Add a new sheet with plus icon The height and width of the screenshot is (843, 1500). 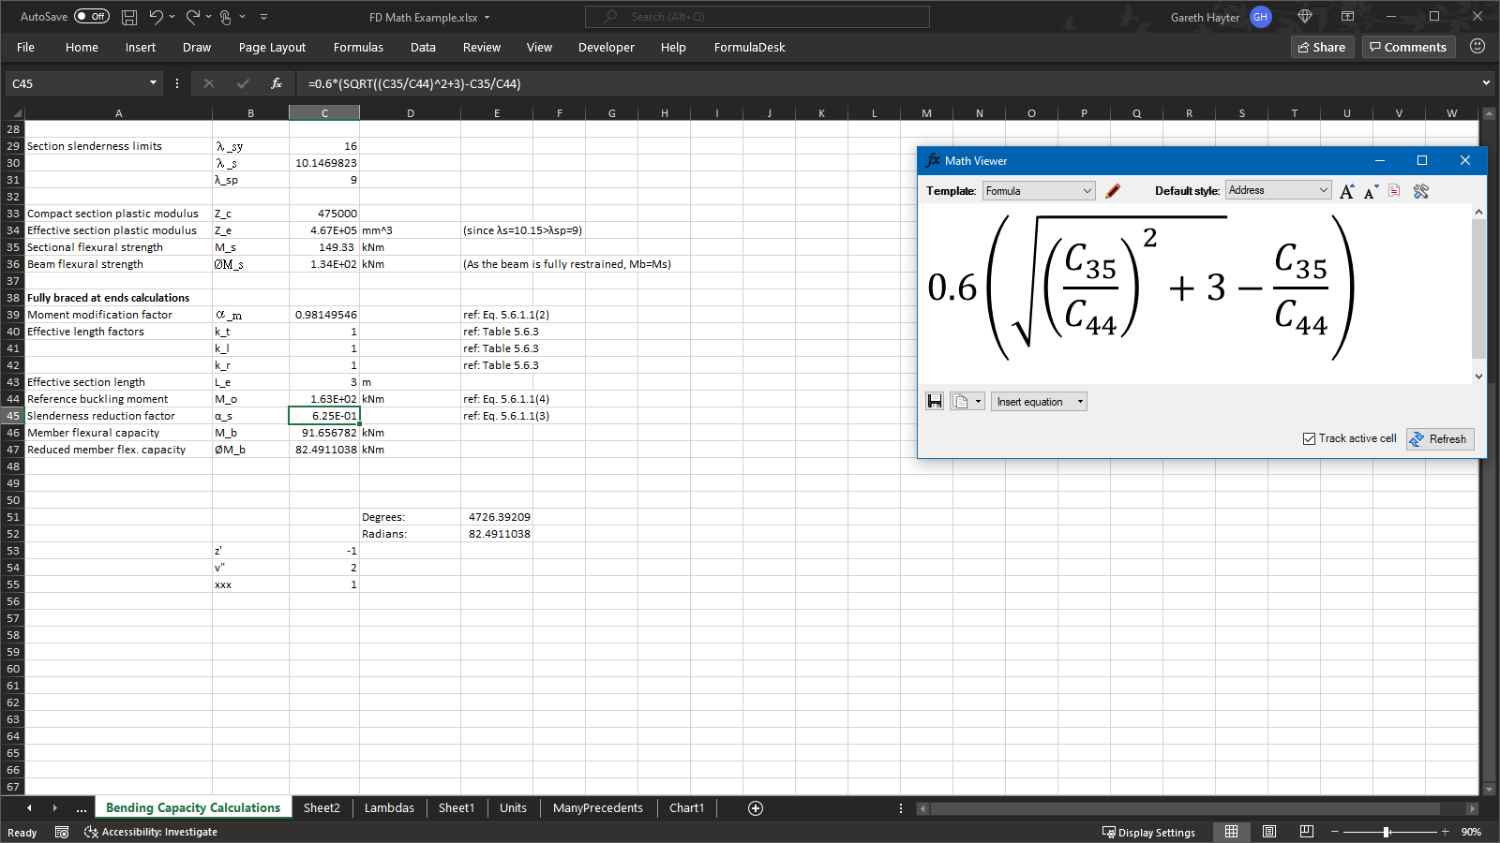tap(756, 808)
